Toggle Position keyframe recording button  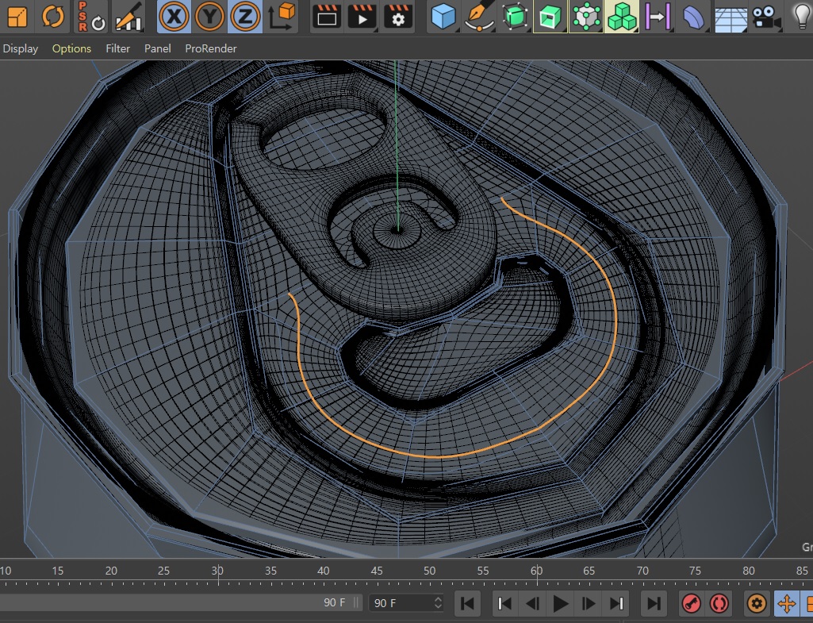[786, 603]
